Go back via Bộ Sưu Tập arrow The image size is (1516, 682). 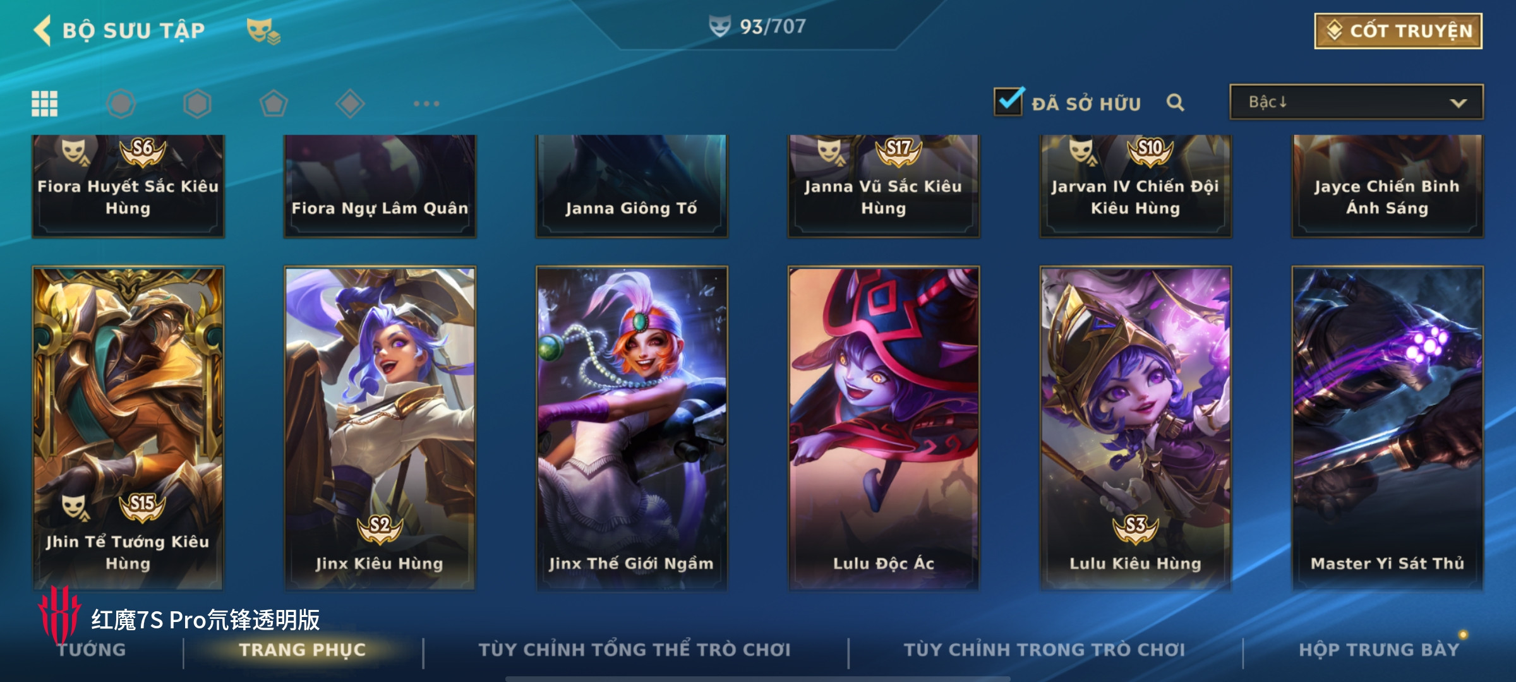(43, 30)
